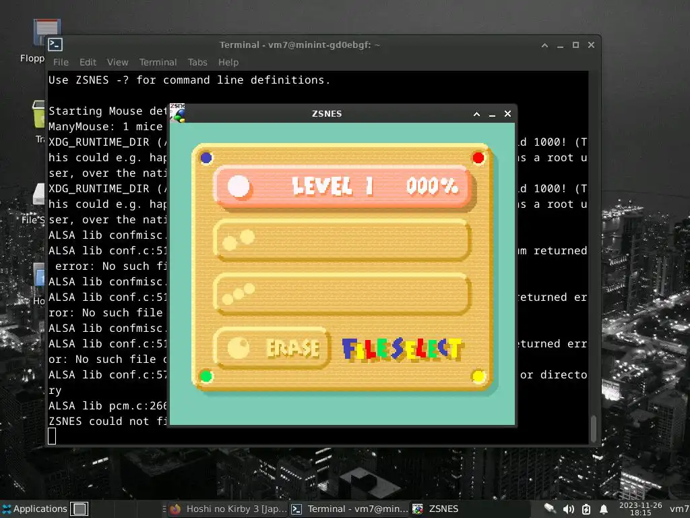Open the Tabs menu in Terminal
This screenshot has height=518, width=690.
pos(197,62)
